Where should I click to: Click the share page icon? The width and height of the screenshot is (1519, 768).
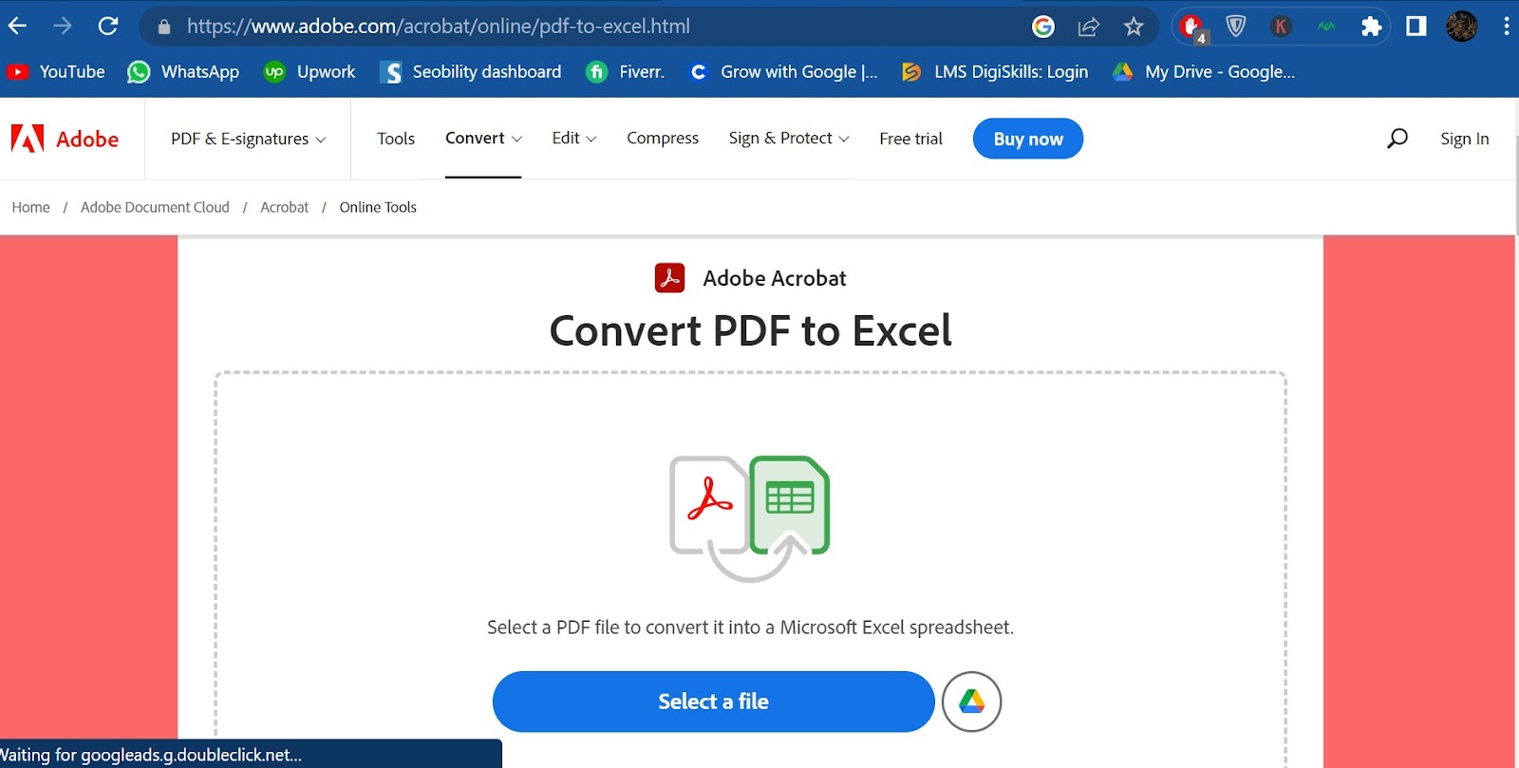pos(1089,27)
